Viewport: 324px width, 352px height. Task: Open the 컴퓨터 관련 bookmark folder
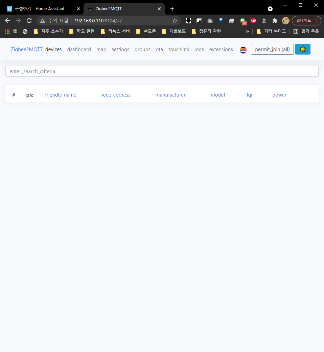coord(207,32)
